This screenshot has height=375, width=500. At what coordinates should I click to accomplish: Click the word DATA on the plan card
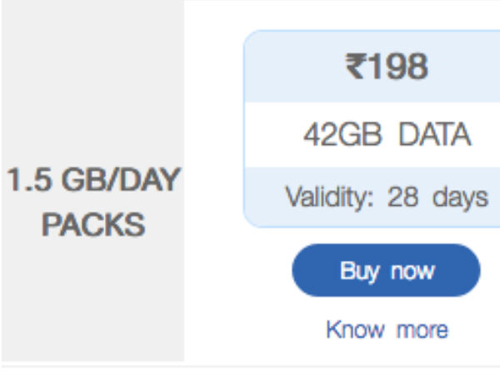click(433, 134)
